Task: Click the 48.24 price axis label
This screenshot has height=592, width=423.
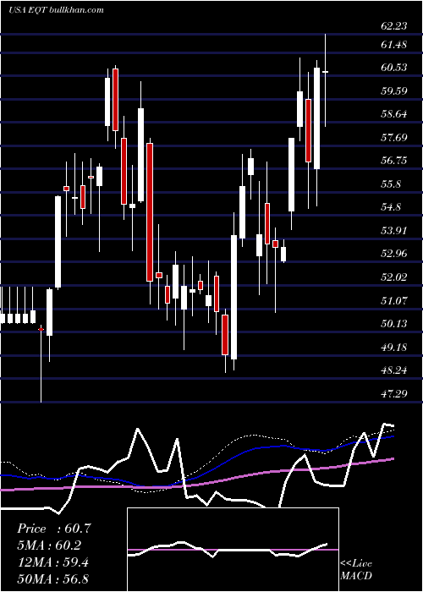Action: click(394, 370)
